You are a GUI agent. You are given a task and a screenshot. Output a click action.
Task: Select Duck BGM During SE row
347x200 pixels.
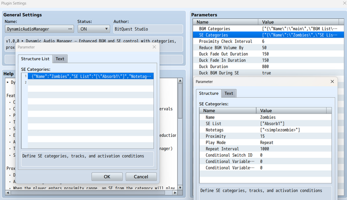pos(268,73)
